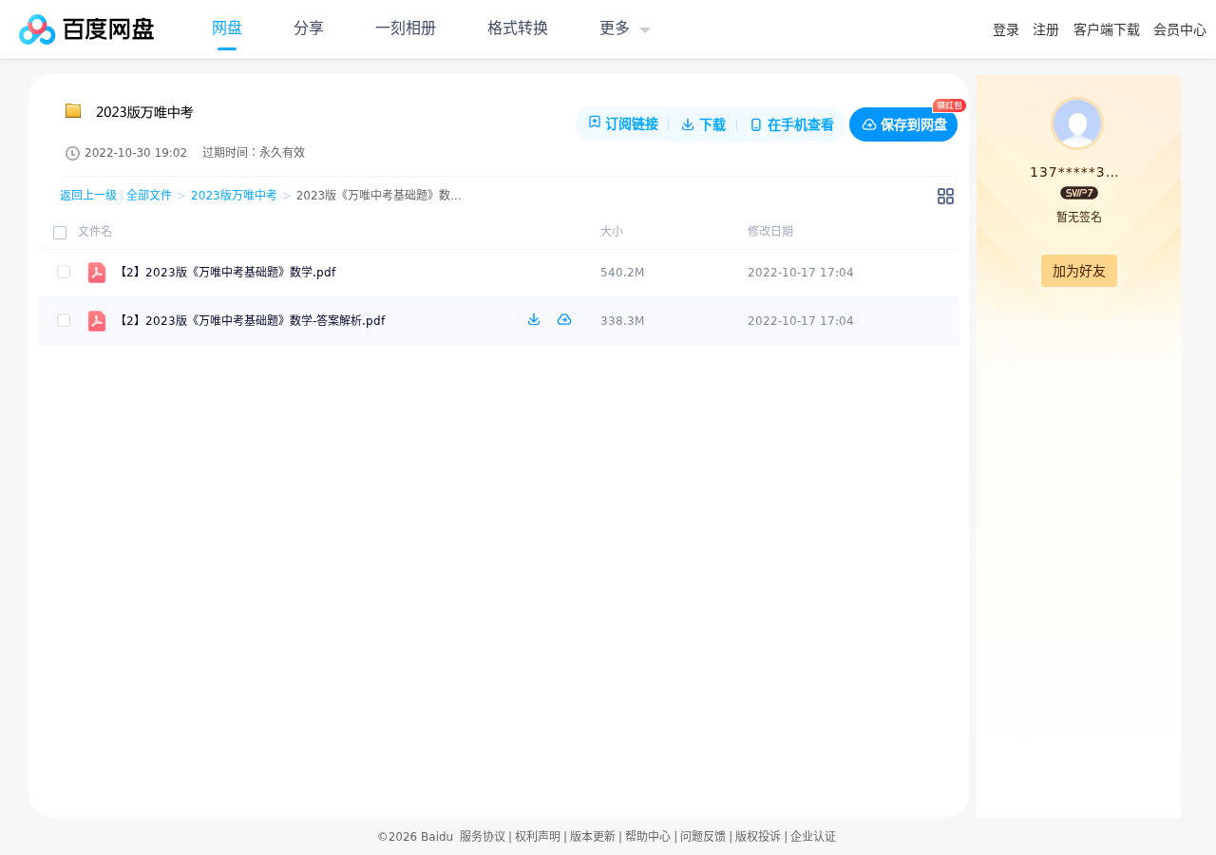Click the 领红包 badge
The height and width of the screenshot is (855, 1216).
949,105
